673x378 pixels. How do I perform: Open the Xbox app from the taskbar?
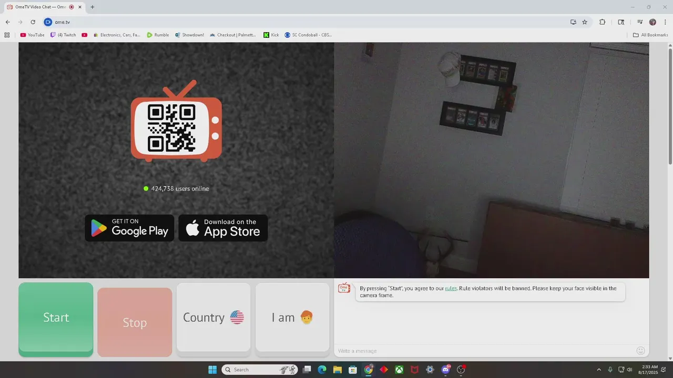(x=400, y=370)
